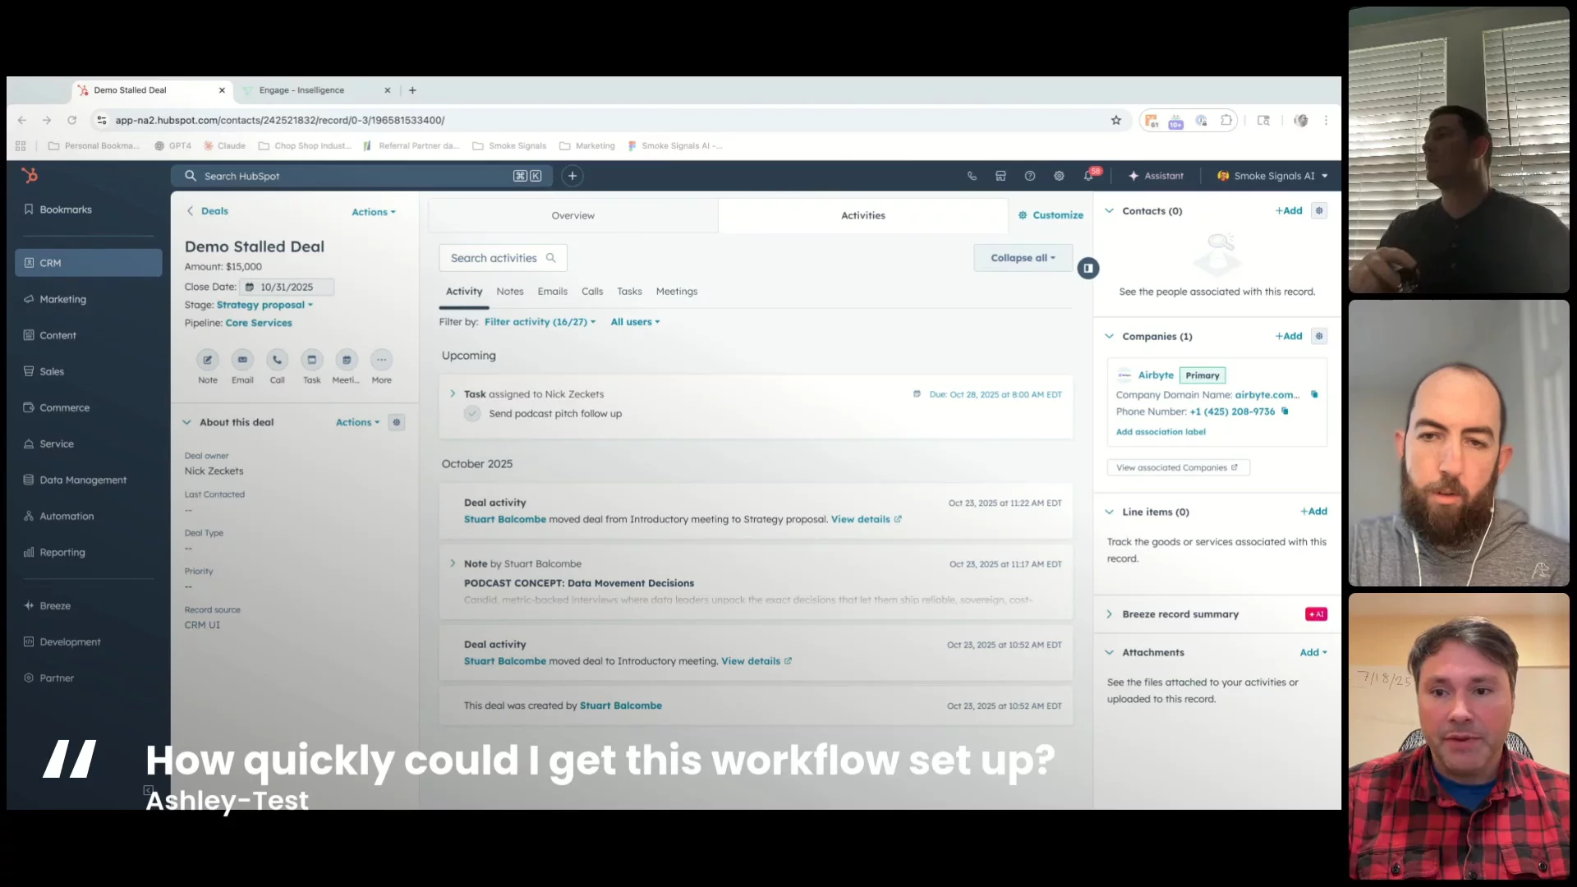Select the Emails activity tab
The width and height of the screenshot is (1577, 887).
[x=552, y=292]
